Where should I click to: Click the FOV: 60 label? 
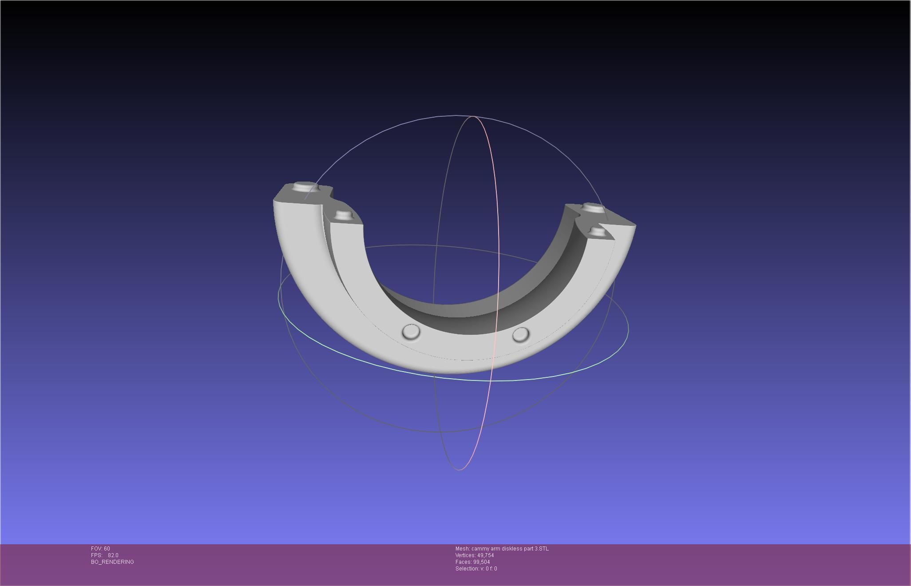[x=100, y=549]
